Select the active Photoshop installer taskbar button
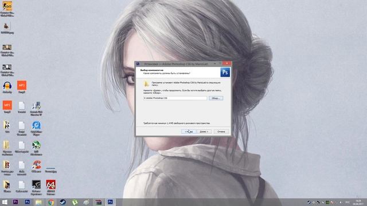The height and width of the screenshot is (206, 367). [x=110, y=202]
